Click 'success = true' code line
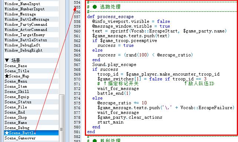 coord(116,45)
